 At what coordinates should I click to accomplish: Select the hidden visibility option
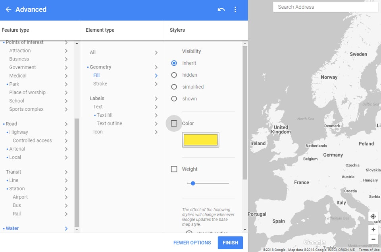point(174,75)
